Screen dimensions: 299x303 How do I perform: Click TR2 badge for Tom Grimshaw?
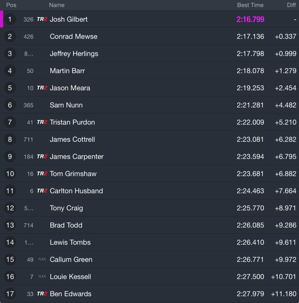point(42,173)
